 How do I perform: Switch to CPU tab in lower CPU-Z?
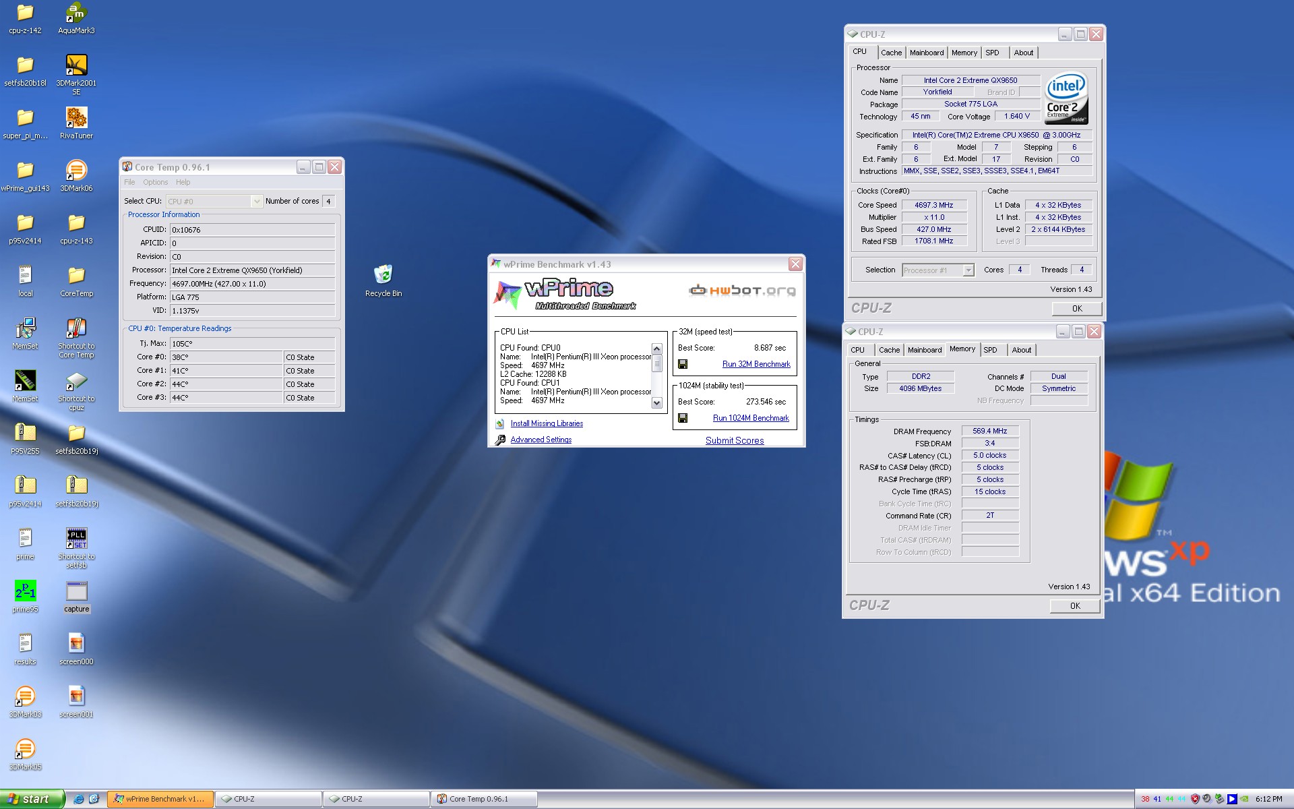857,350
